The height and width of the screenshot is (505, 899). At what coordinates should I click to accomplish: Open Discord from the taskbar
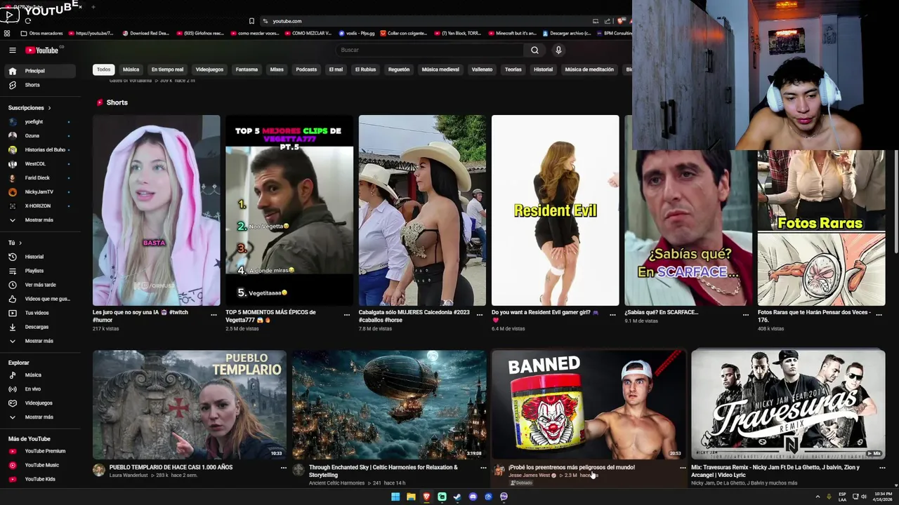473,497
